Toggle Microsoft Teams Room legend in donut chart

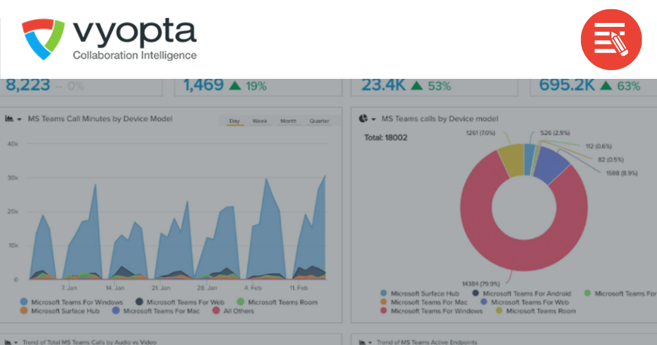[535, 311]
